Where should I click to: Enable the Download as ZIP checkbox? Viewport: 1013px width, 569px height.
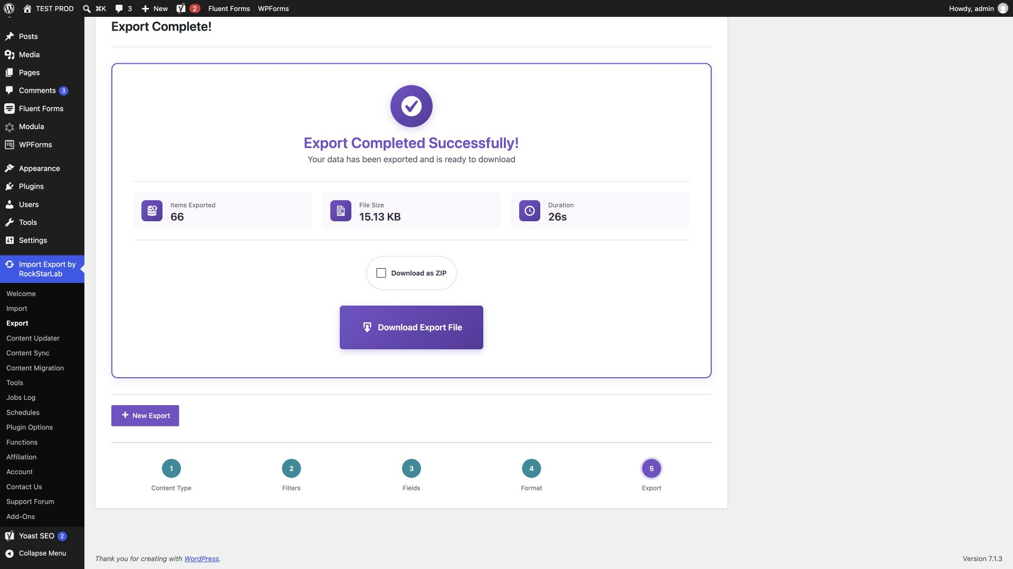point(381,273)
